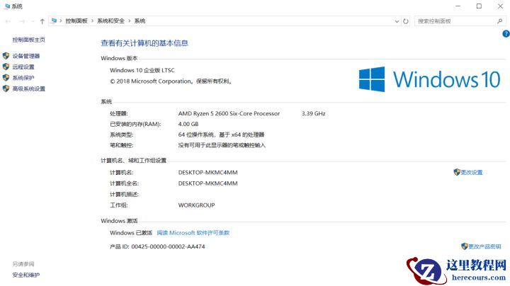Image resolution: width=510 pixels, height=286 pixels.
Task: Open the blue help question mark
Action: click(506, 33)
